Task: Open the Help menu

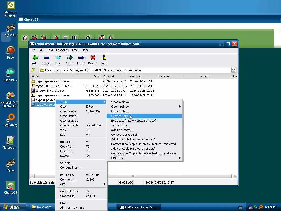Action: [85, 50]
